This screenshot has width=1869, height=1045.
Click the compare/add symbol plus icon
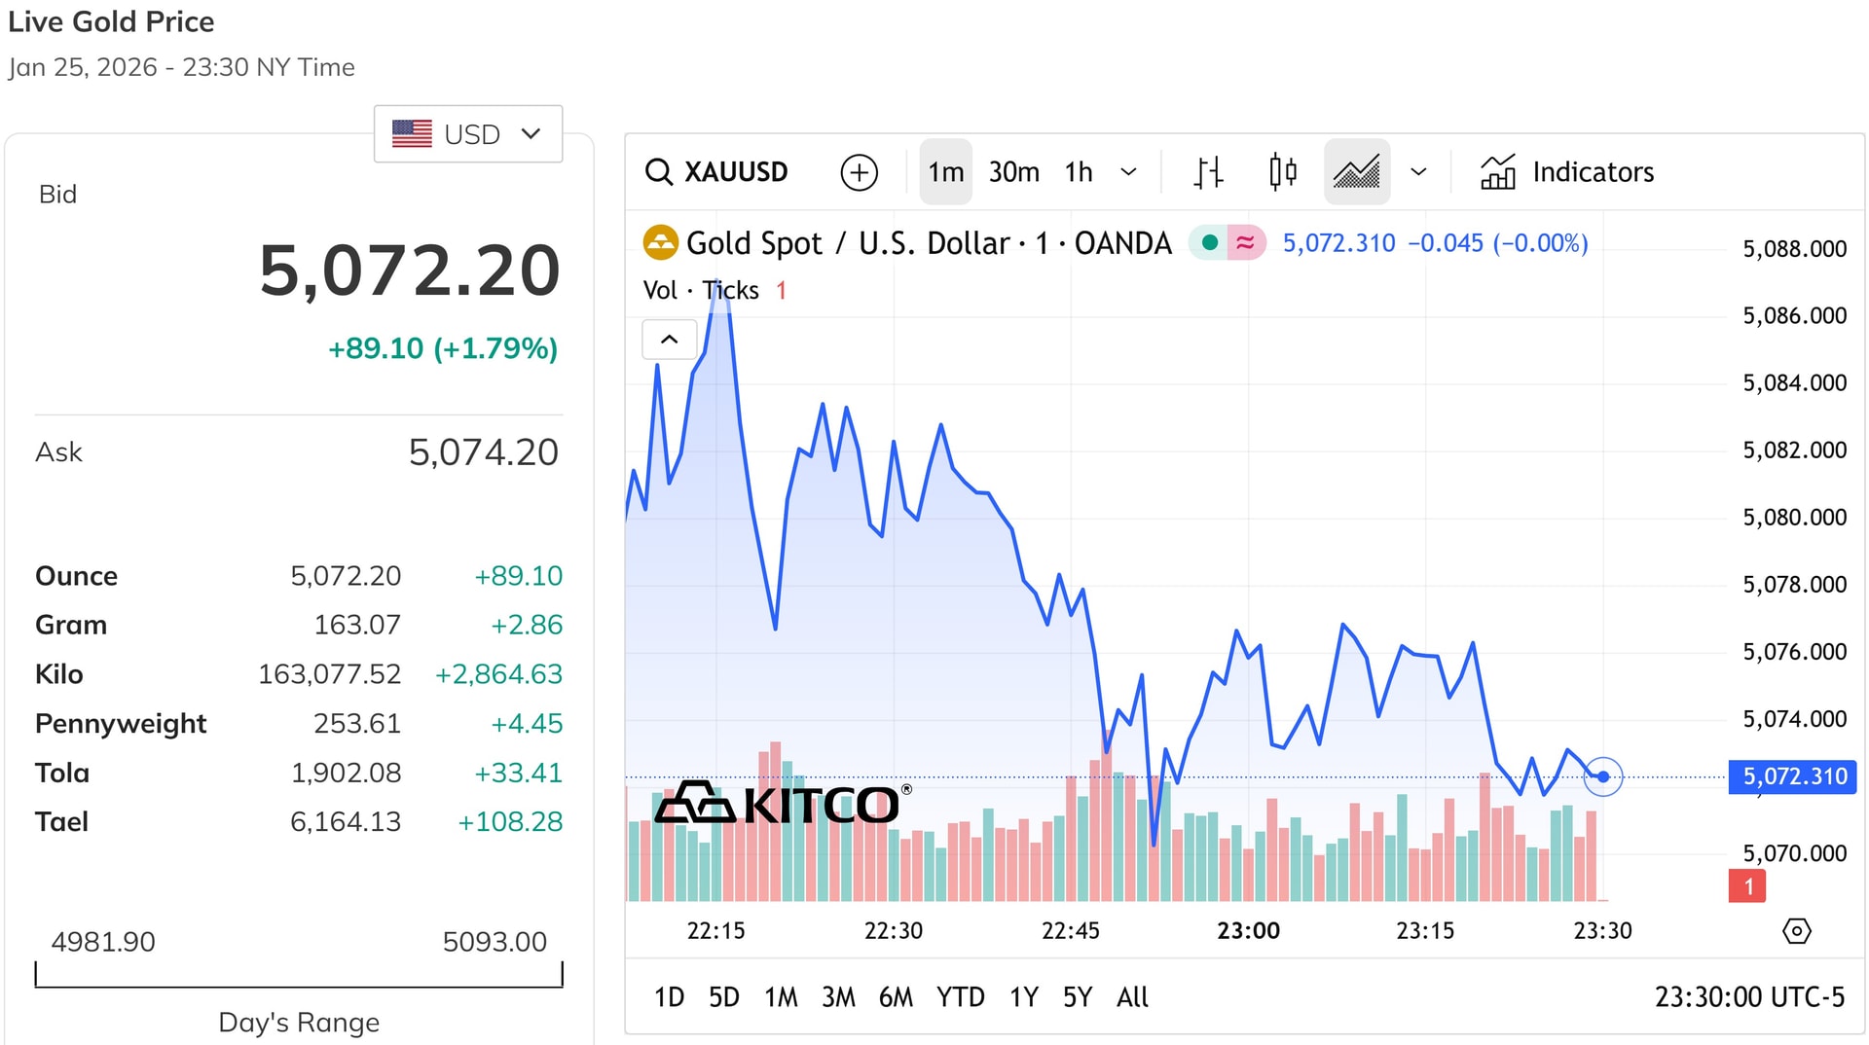pyautogui.click(x=858, y=172)
